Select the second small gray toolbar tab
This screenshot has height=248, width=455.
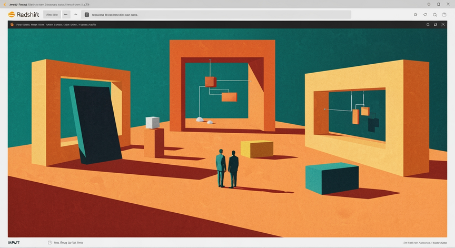66,15
